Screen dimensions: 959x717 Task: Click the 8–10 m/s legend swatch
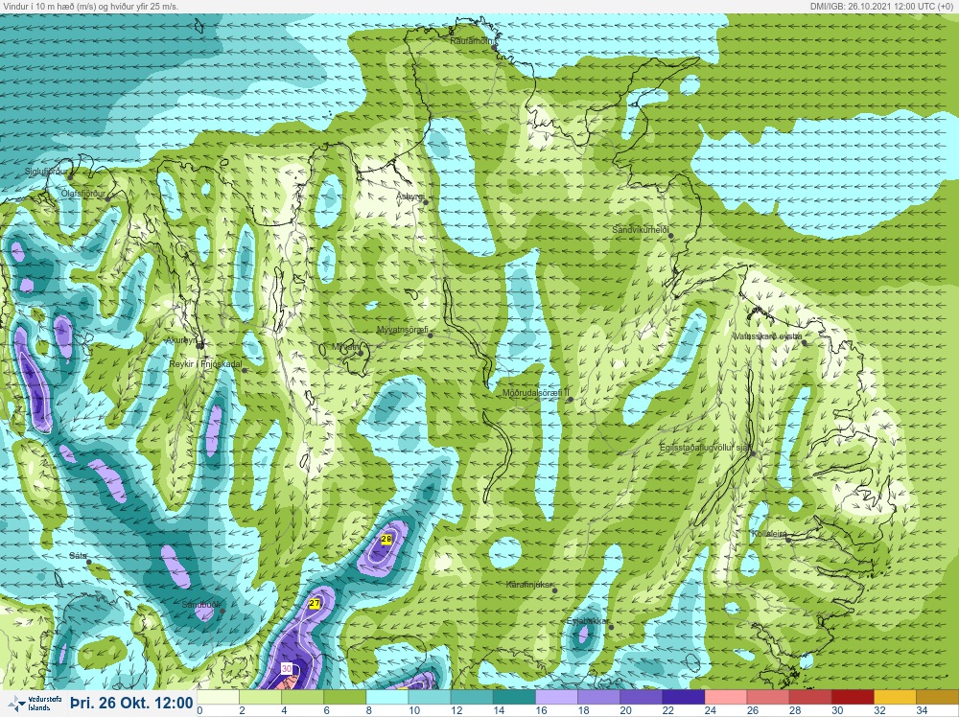tap(386, 698)
